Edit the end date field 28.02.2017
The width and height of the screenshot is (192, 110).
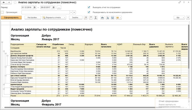click(46, 7)
